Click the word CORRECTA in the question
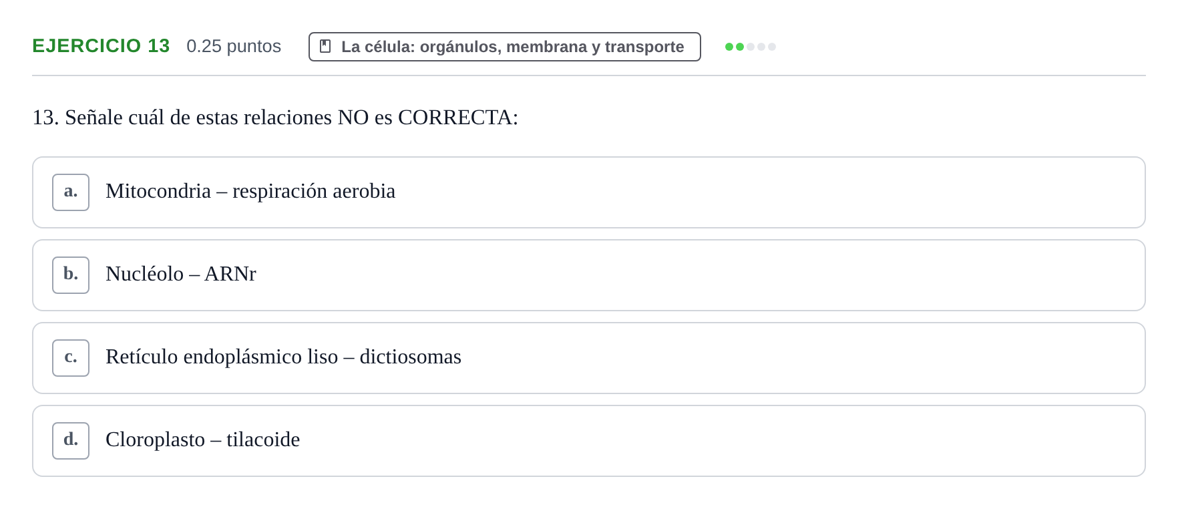Image resolution: width=1178 pixels, height=509 pixels. click(x=455, y=118)
